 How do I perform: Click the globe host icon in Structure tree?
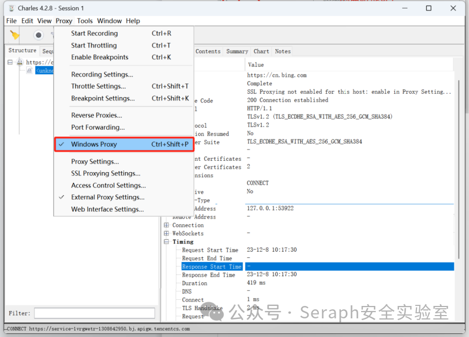[20, 62]
